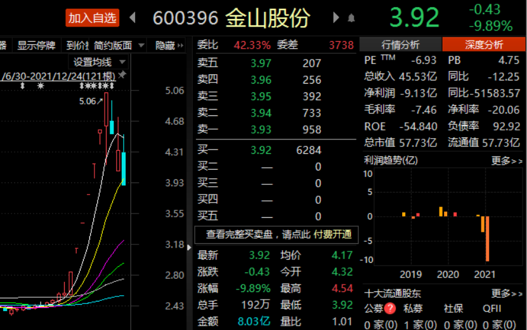Click the stock code 600396
527x330 pixels.
(186, 18)
